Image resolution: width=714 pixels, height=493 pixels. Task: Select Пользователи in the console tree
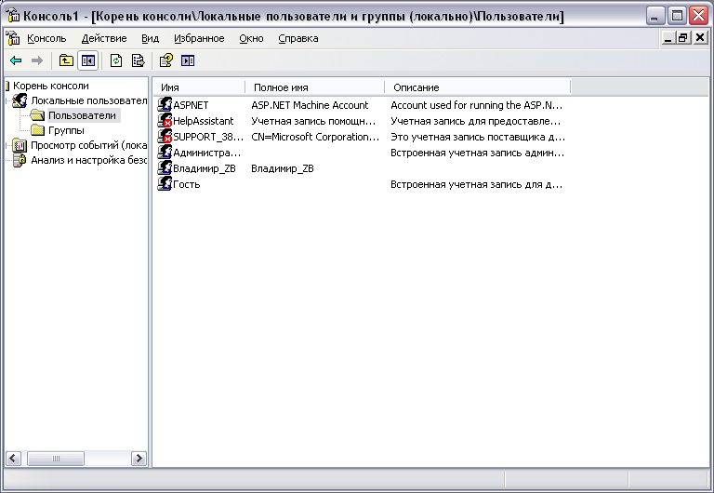tap(83, 115)
